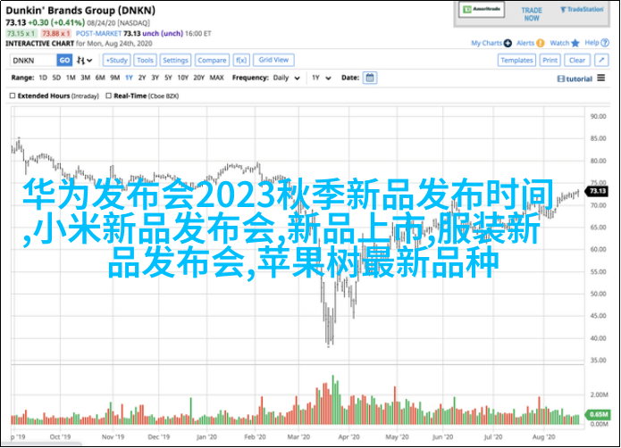The height and width of the screenshot is (448, 621).
Task: Click the Compare button
Action: coord(212,60)
